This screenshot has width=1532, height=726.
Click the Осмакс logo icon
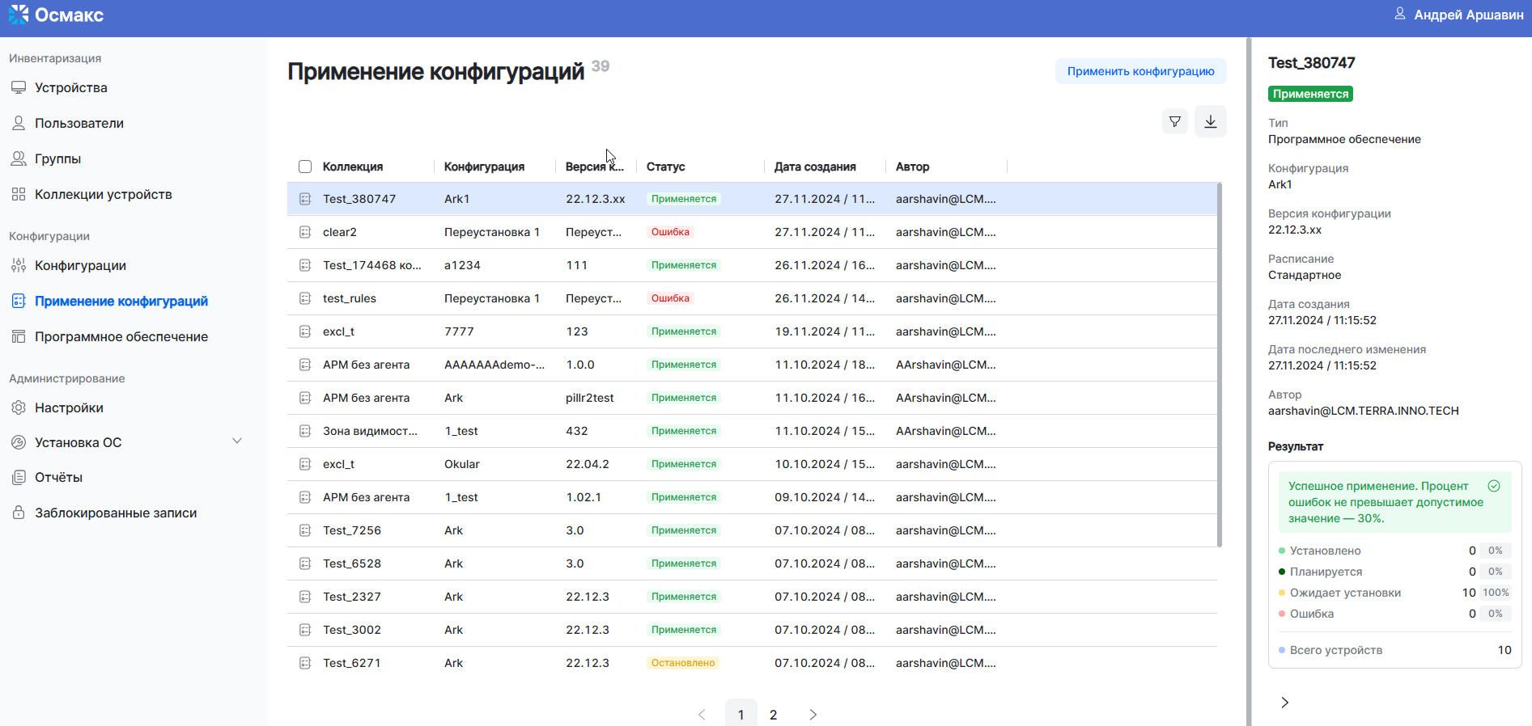click(19, 15)
